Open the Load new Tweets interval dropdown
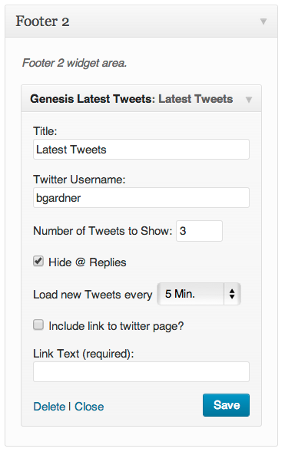 (x=199, y=294)
